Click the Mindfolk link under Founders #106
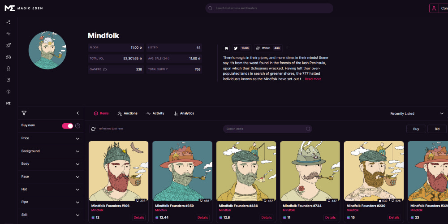The height and width of the screenshot is (224, 448). click(97, 210)
